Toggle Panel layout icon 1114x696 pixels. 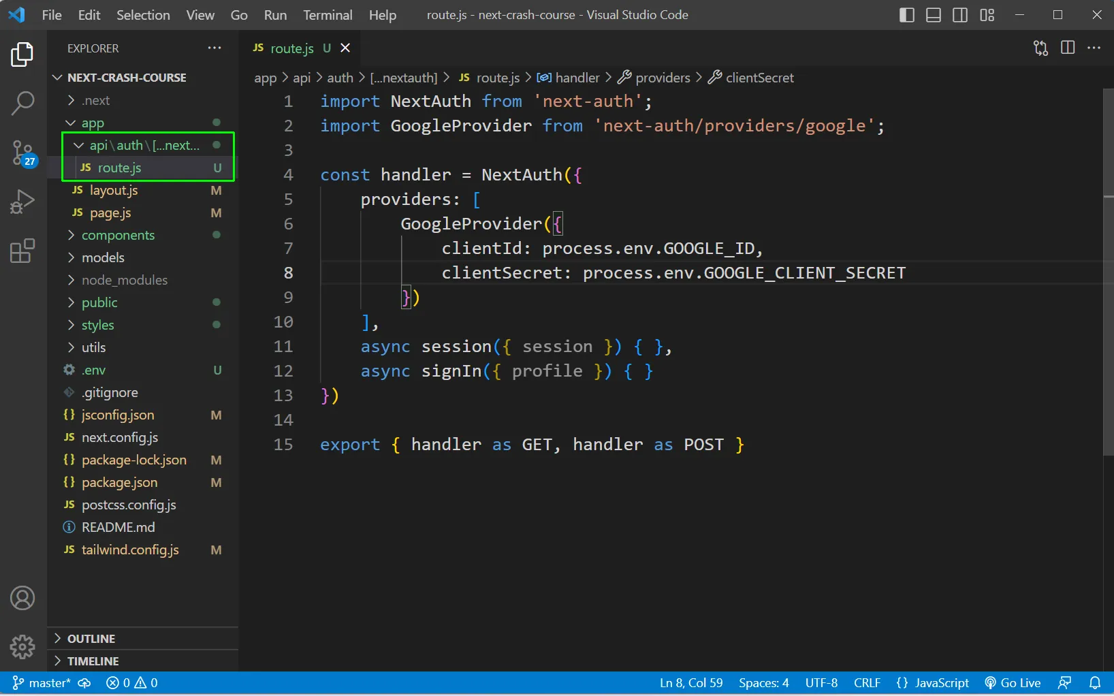(934, 15)
